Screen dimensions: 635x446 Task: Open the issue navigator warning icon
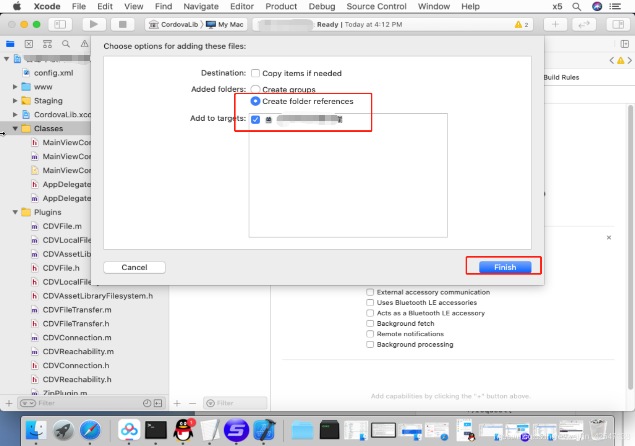[x=84, y=44]
